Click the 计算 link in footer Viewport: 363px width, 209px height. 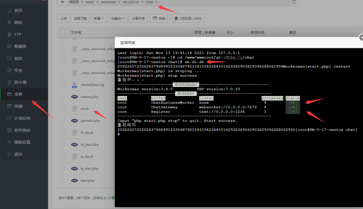tap(110, 198)
